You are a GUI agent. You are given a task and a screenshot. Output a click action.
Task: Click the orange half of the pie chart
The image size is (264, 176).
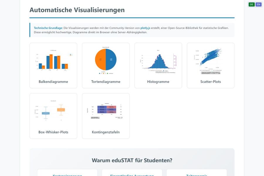100,60
